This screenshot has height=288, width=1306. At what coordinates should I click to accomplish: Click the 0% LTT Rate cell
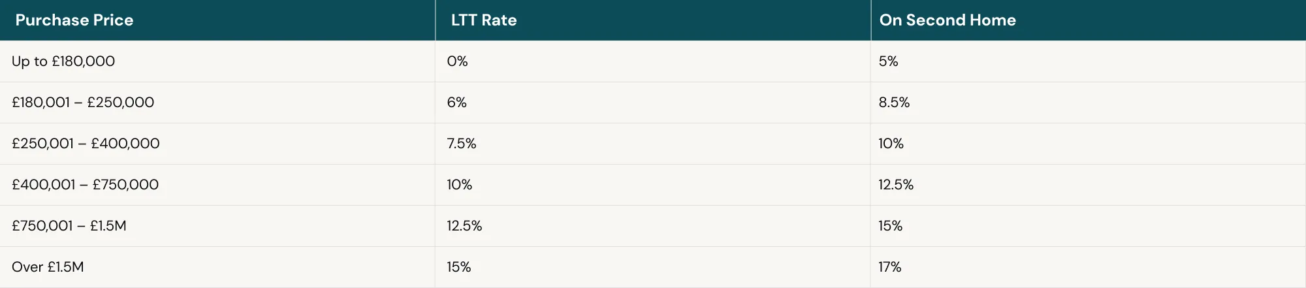[x=457, y=61]
